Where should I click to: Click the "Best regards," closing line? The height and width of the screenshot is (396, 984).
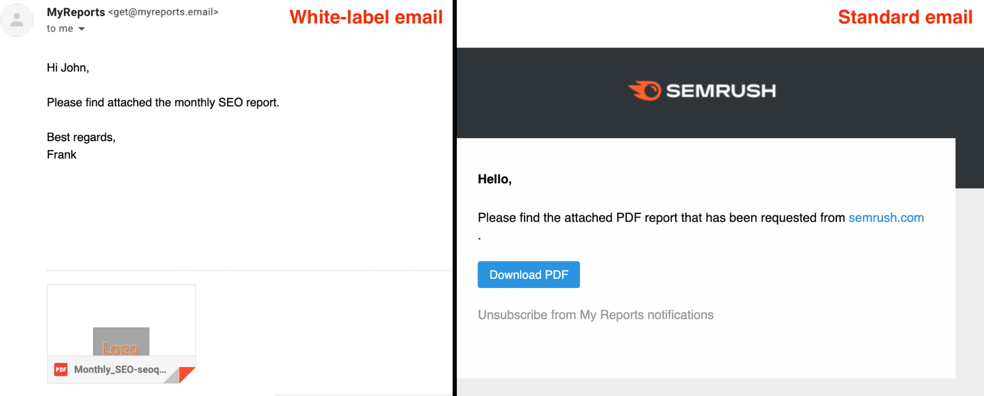pos(81,137)
